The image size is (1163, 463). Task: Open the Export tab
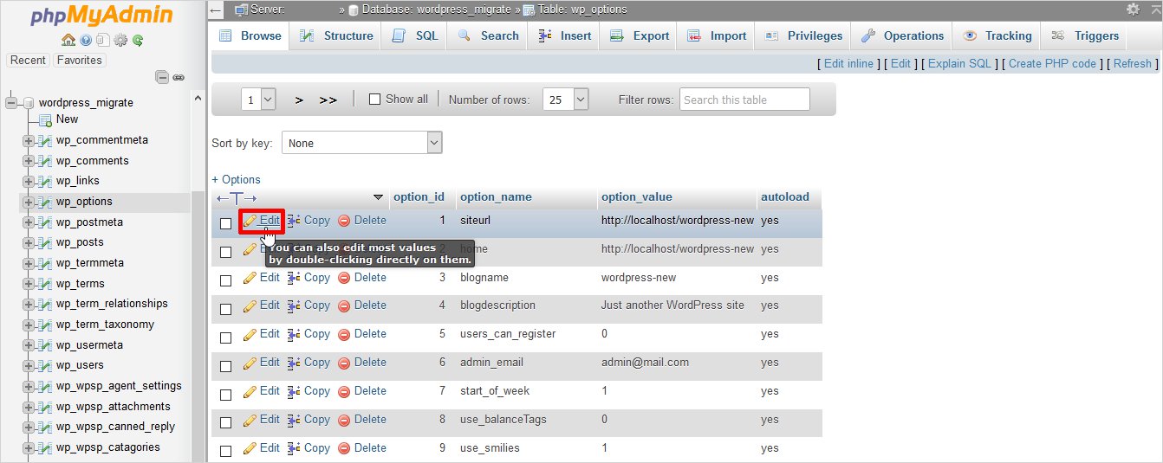tap(640, 35)
